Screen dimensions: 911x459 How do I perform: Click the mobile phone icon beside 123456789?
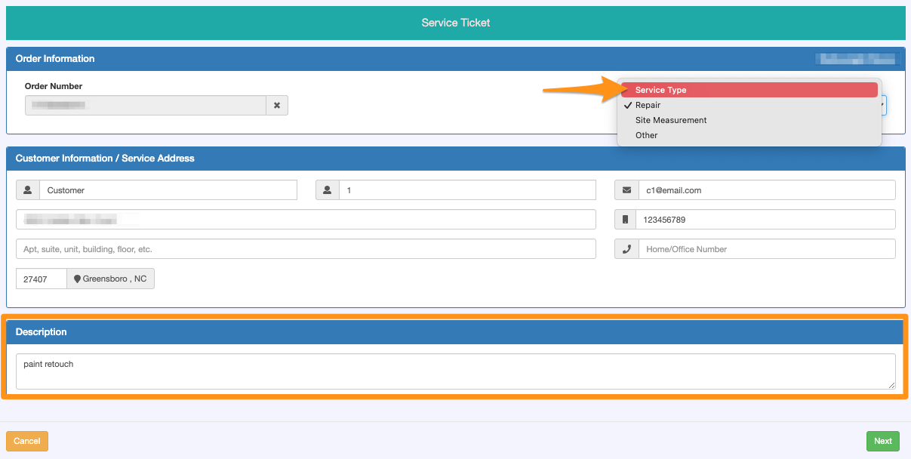tap(626, 220)
